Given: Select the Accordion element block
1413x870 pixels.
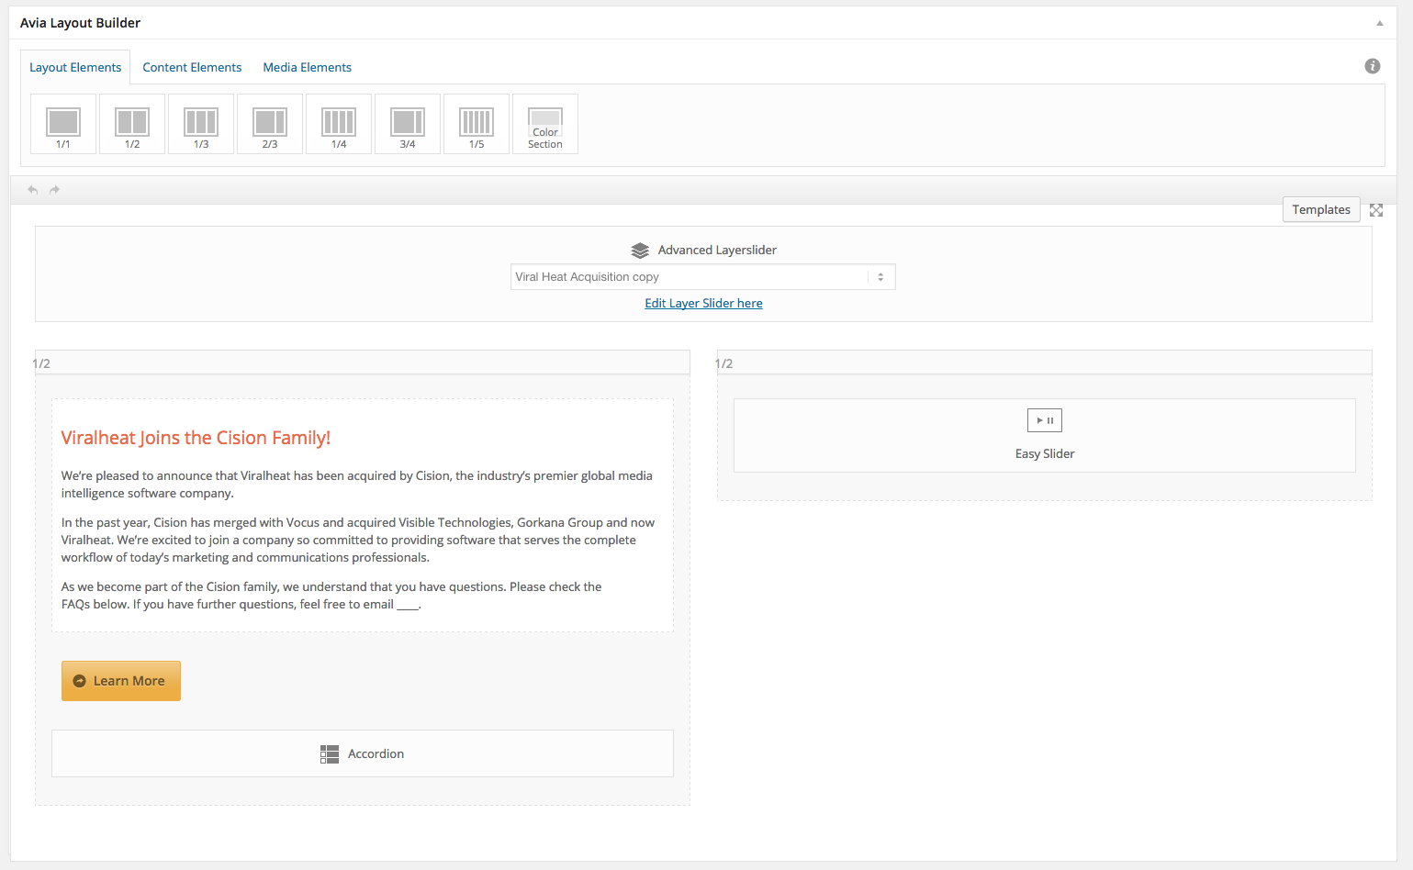Looking at the screenshot, I should [363, 753].
